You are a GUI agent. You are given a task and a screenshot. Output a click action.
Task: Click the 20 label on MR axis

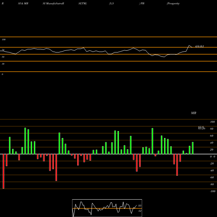pyautogui.click(x=212, y=150)
